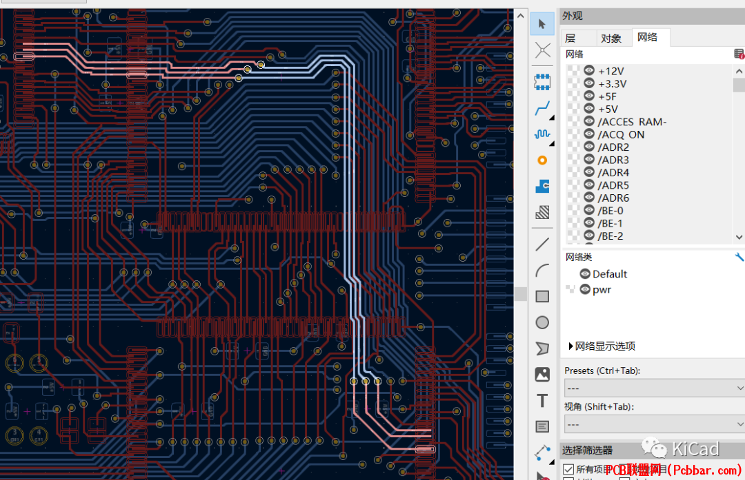Select the arrow selection tool
This screenshot has height=480, width=745.
542,23
